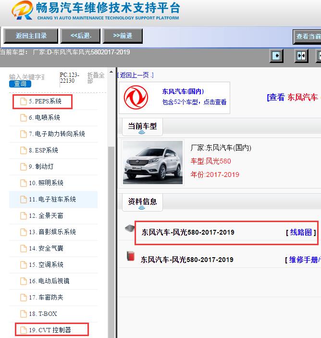Click 厂家:东风汽车(国内) text
The width and height of the screenshot is (321, 338).
(221, 148)
